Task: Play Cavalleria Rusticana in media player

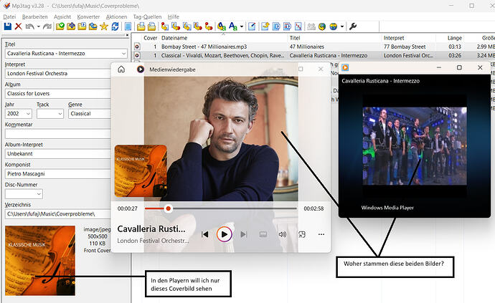Action: [x=224, y=234]
